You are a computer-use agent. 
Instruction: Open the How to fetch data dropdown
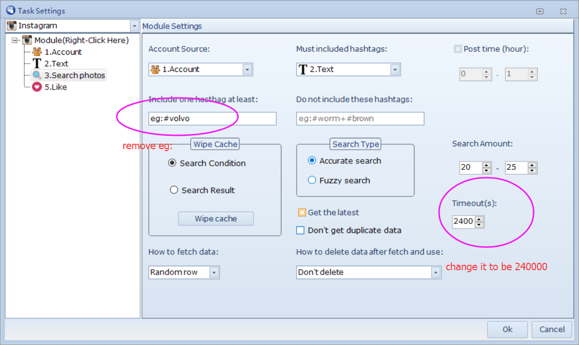[x=214, y=272]
